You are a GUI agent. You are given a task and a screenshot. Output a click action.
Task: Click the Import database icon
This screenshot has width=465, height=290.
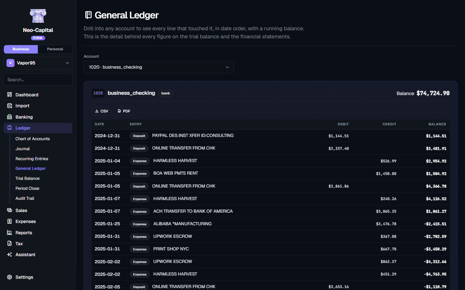(10, 106)
